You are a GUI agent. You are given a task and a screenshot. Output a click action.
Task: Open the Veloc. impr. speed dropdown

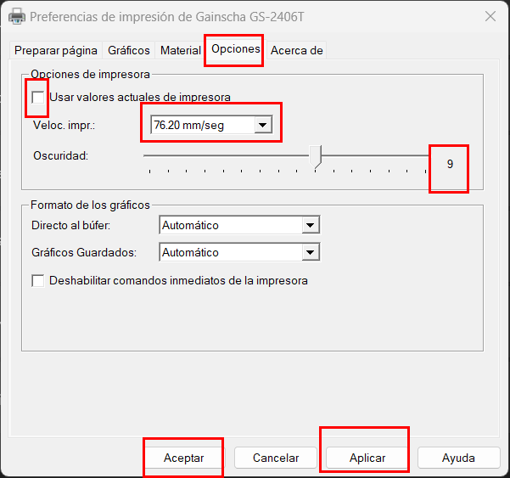263,126
